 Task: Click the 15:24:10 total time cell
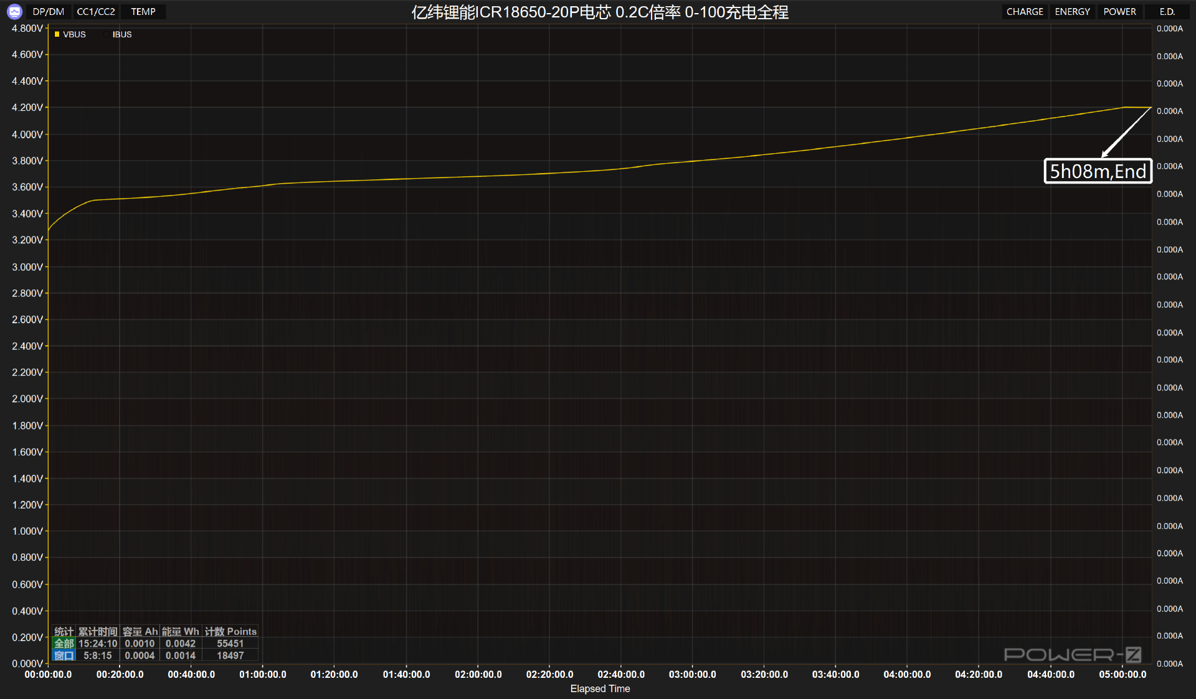[98, 644]
